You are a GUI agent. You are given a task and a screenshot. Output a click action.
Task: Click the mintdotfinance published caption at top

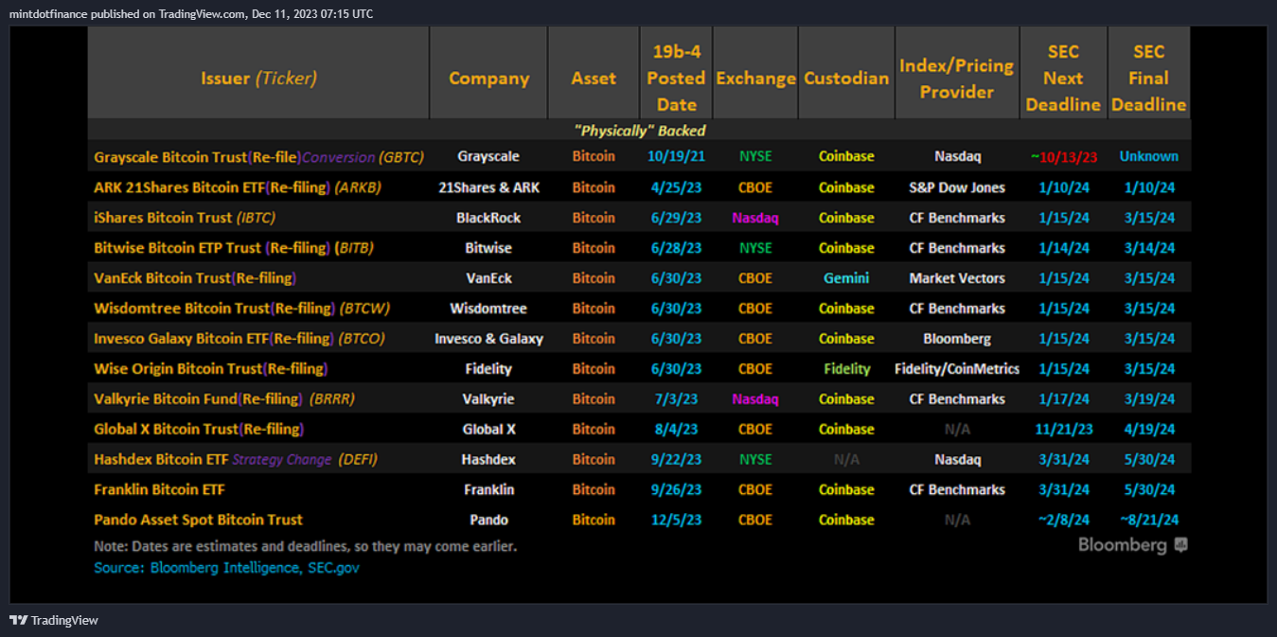[x=191, y=13]
